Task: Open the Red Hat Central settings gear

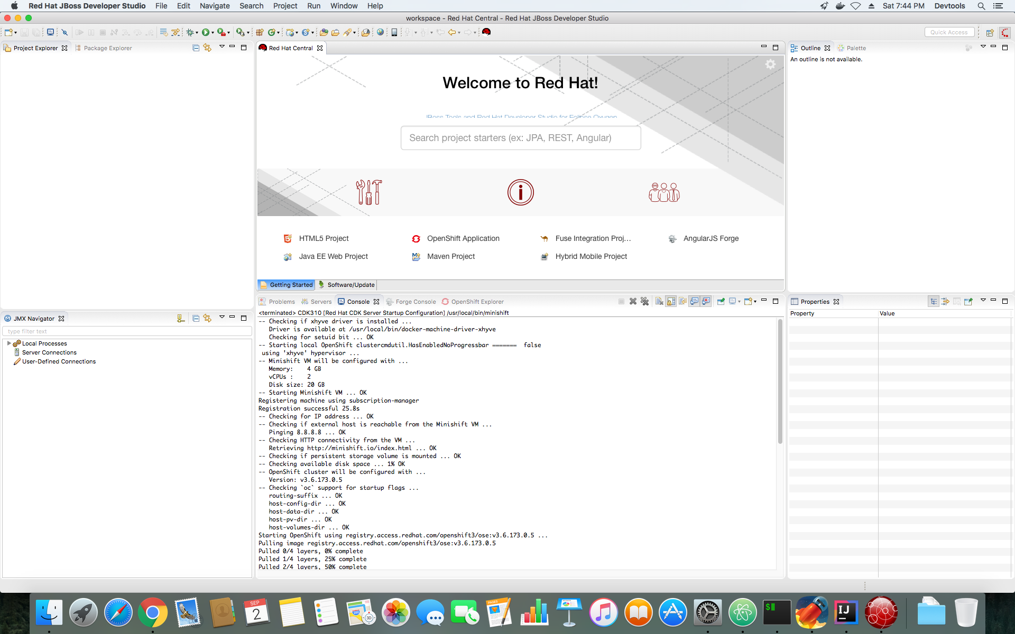Action: tap(770, 64)
